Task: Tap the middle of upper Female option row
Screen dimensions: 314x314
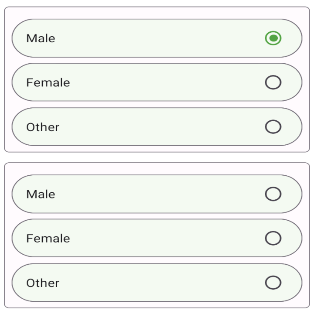Action: (157, 82)
